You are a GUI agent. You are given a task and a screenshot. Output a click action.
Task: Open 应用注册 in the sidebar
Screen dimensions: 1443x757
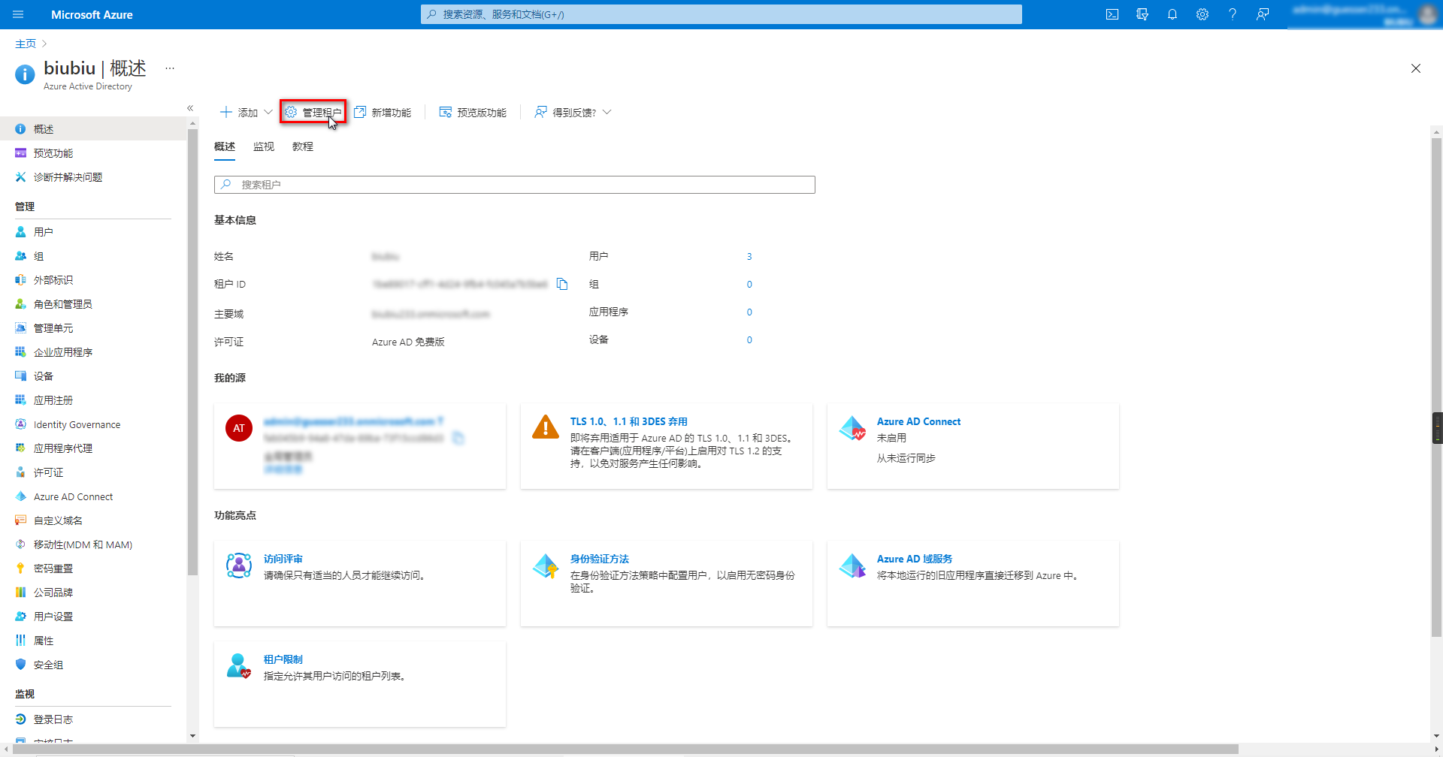pos(93,400)
